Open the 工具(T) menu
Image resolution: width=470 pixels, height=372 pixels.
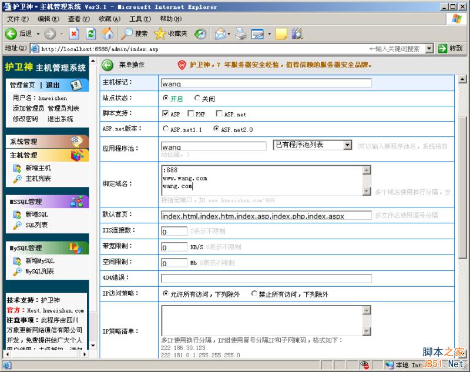click(x=139, y=19)
